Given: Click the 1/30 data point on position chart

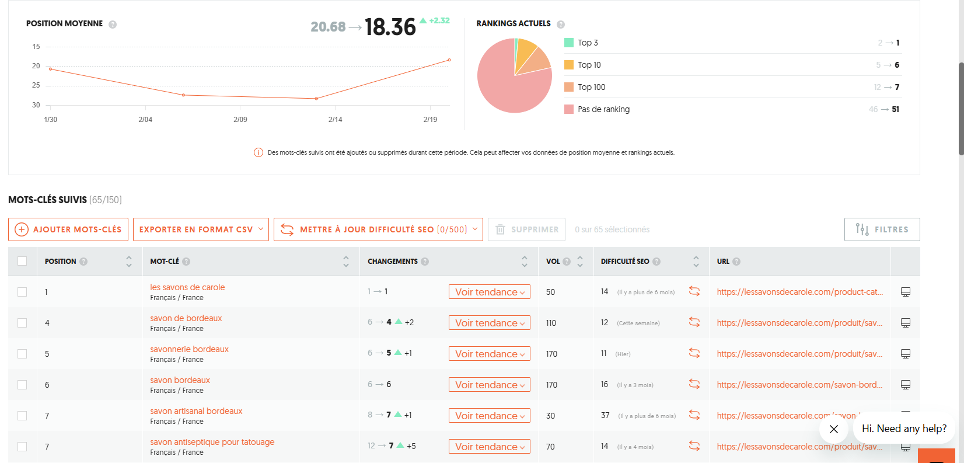Looking at the screenshot, I should point(51,69).
